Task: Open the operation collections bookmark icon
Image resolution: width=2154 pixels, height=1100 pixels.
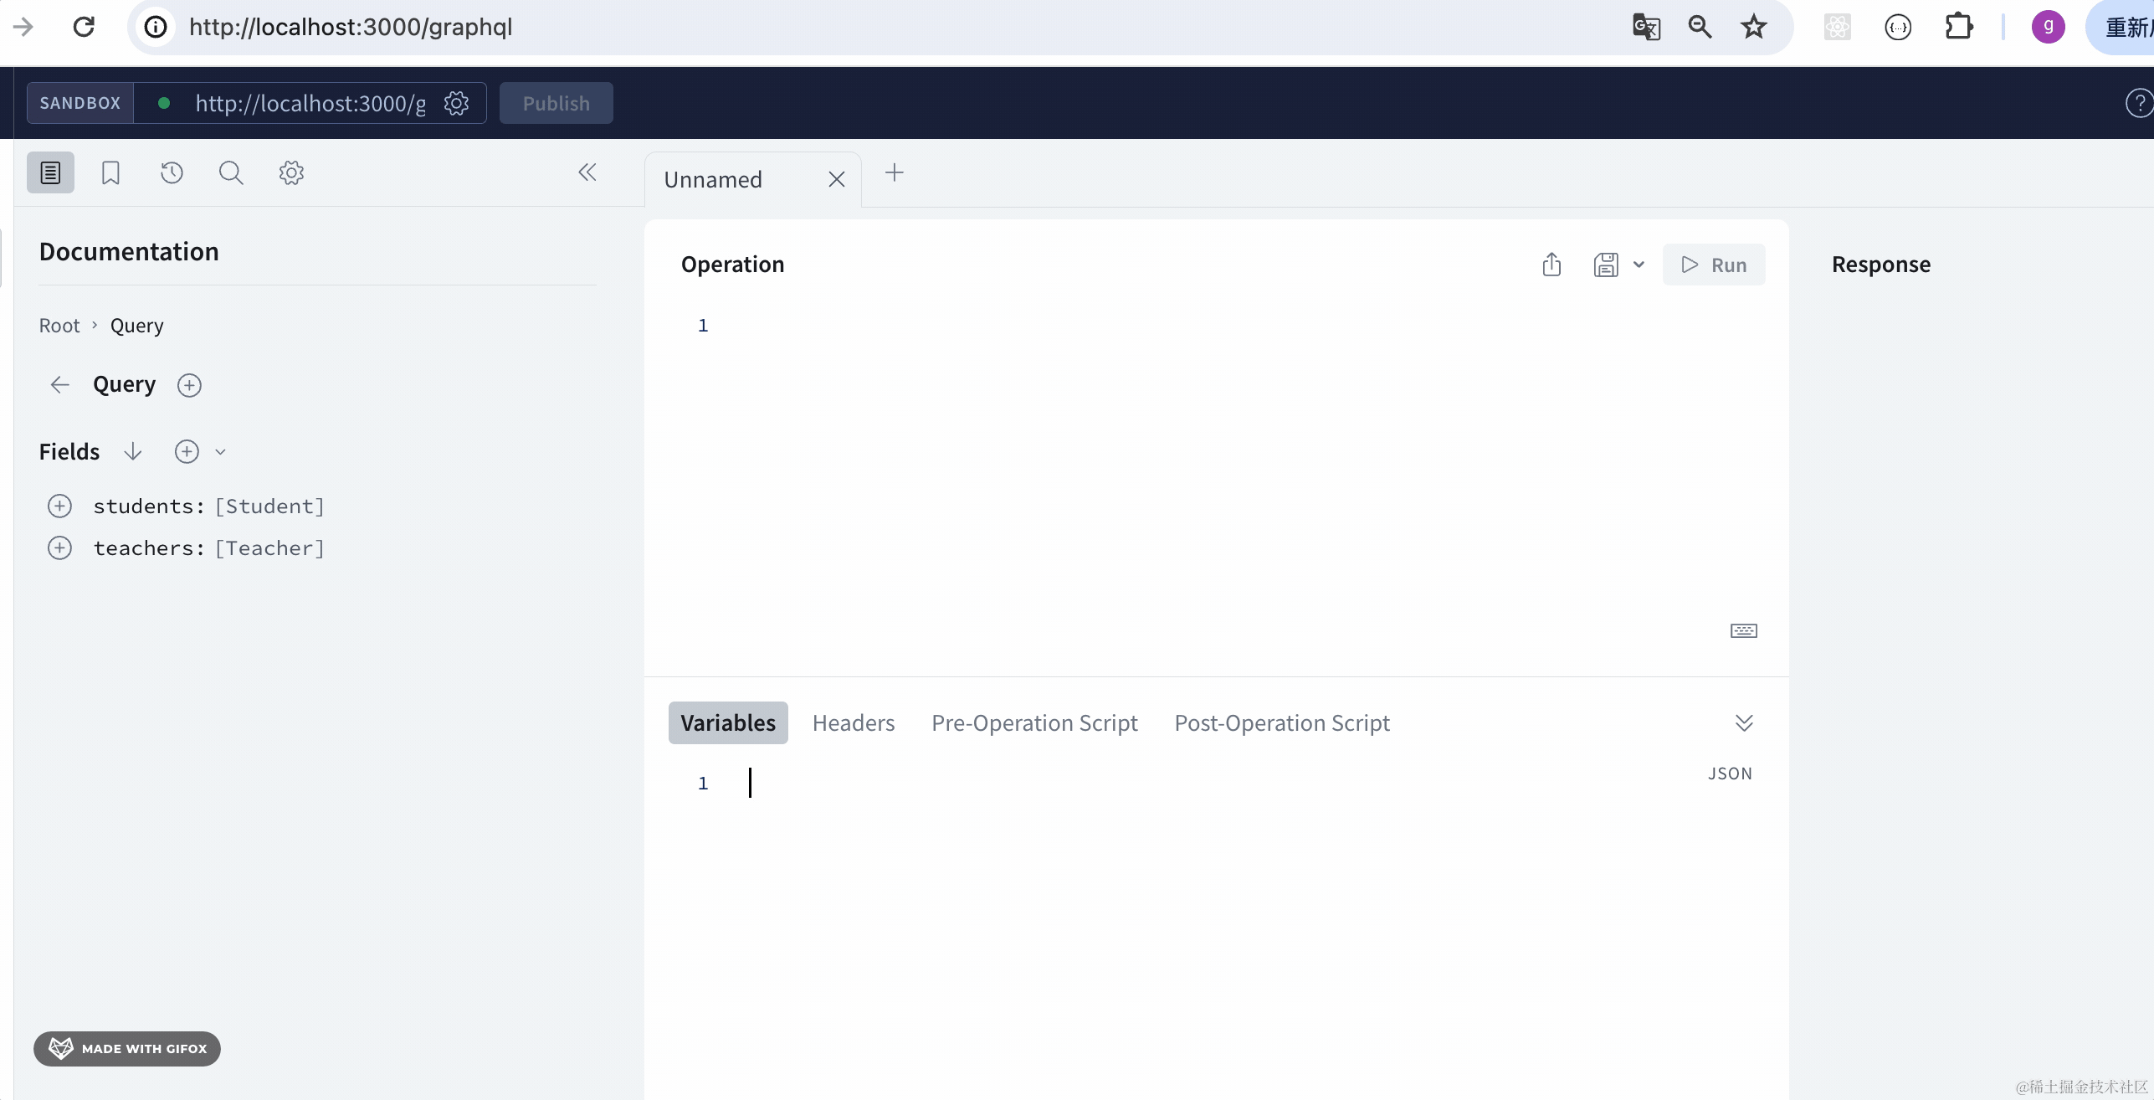Action: [110, 172]
